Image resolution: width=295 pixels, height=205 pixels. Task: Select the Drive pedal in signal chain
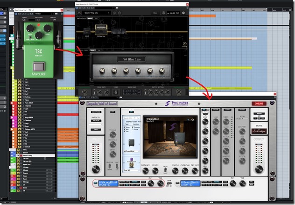point(87,33)
